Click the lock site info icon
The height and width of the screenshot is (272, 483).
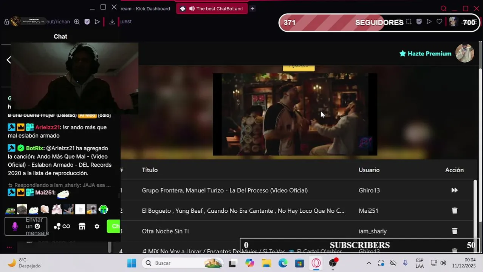click(x=6, y=22)
